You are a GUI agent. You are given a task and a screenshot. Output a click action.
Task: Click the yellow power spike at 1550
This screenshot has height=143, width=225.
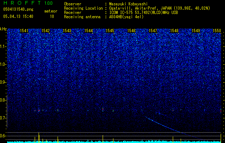(x=221, y=138)
